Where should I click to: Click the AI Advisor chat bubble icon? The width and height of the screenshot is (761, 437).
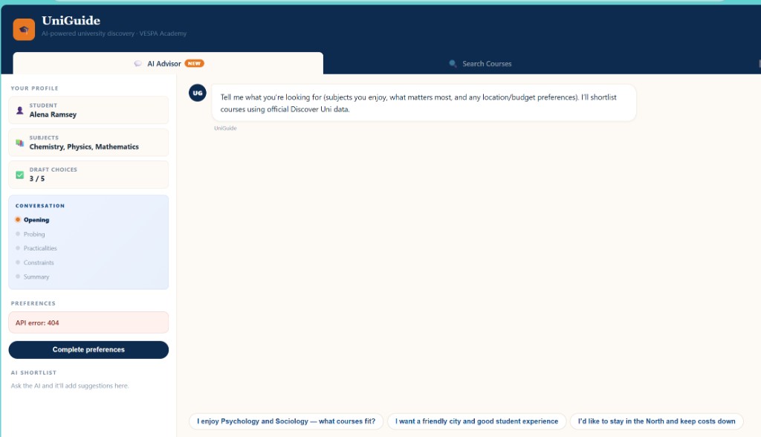click(x=137, y=63)
